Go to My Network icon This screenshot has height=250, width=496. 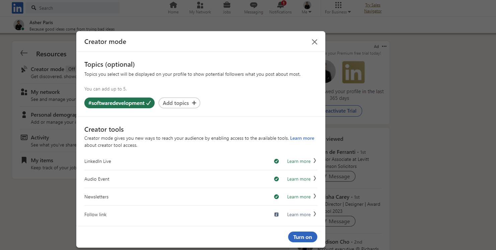click(x=200, y=5)
